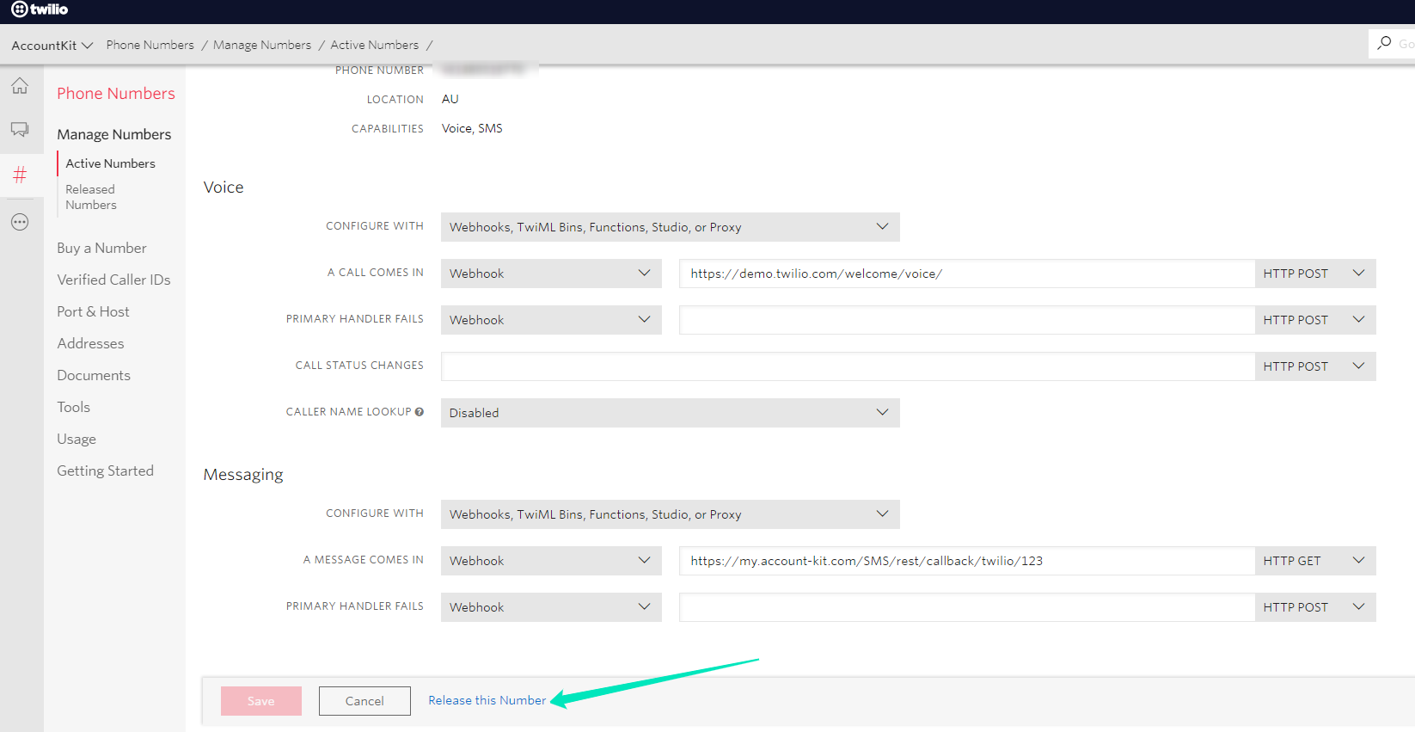Open A Call Comes In Webhook dropdown
This screenshot has height=732, width=1415.
[551, 274]
